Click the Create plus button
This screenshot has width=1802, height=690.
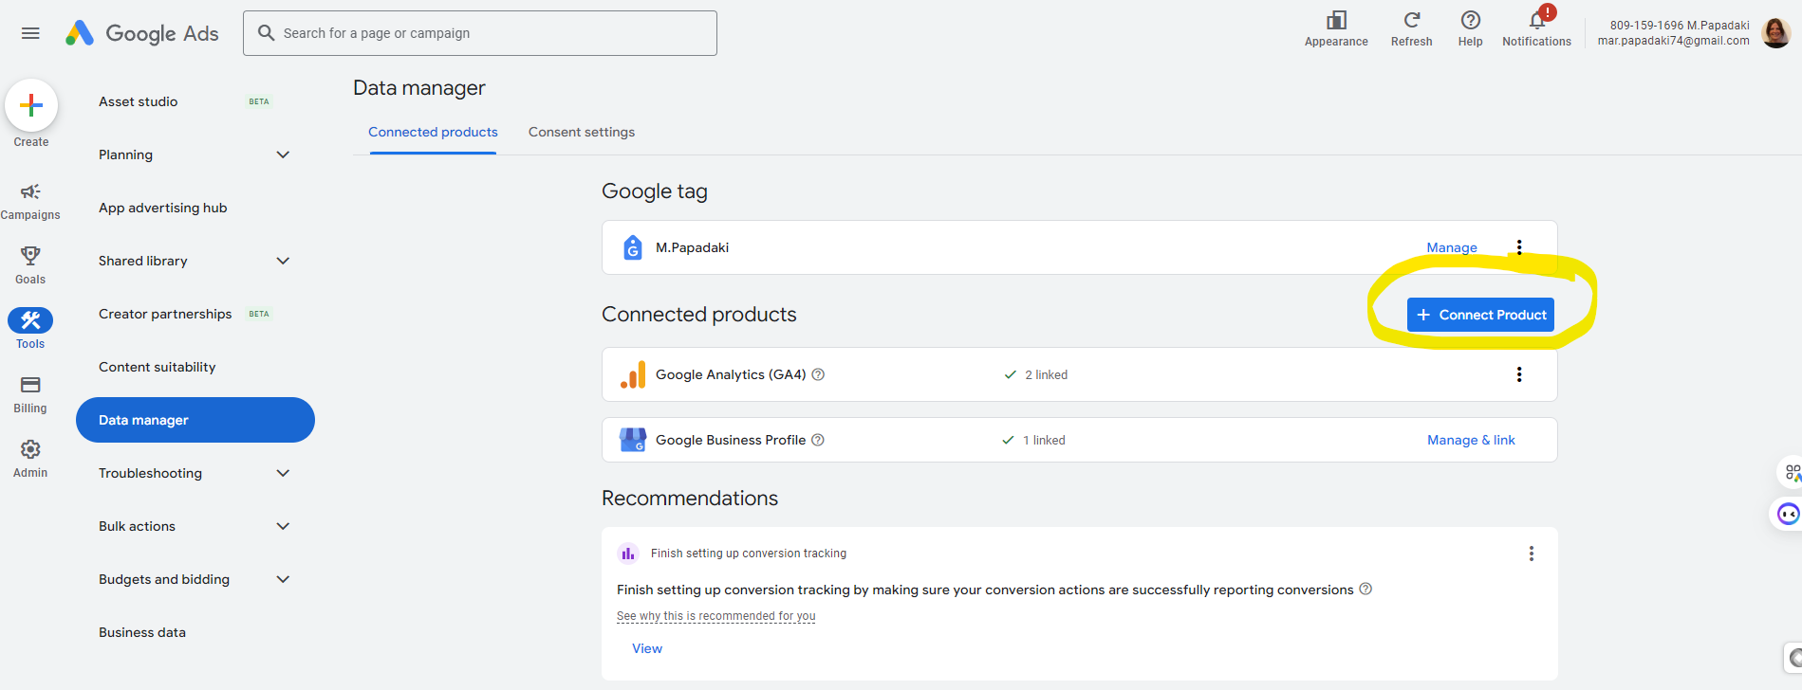coord(31,105)
